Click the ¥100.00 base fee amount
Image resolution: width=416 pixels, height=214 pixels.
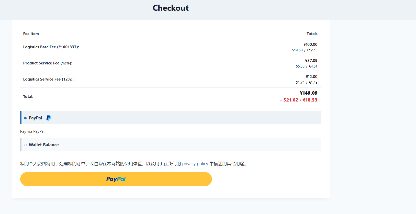(310, 44)
